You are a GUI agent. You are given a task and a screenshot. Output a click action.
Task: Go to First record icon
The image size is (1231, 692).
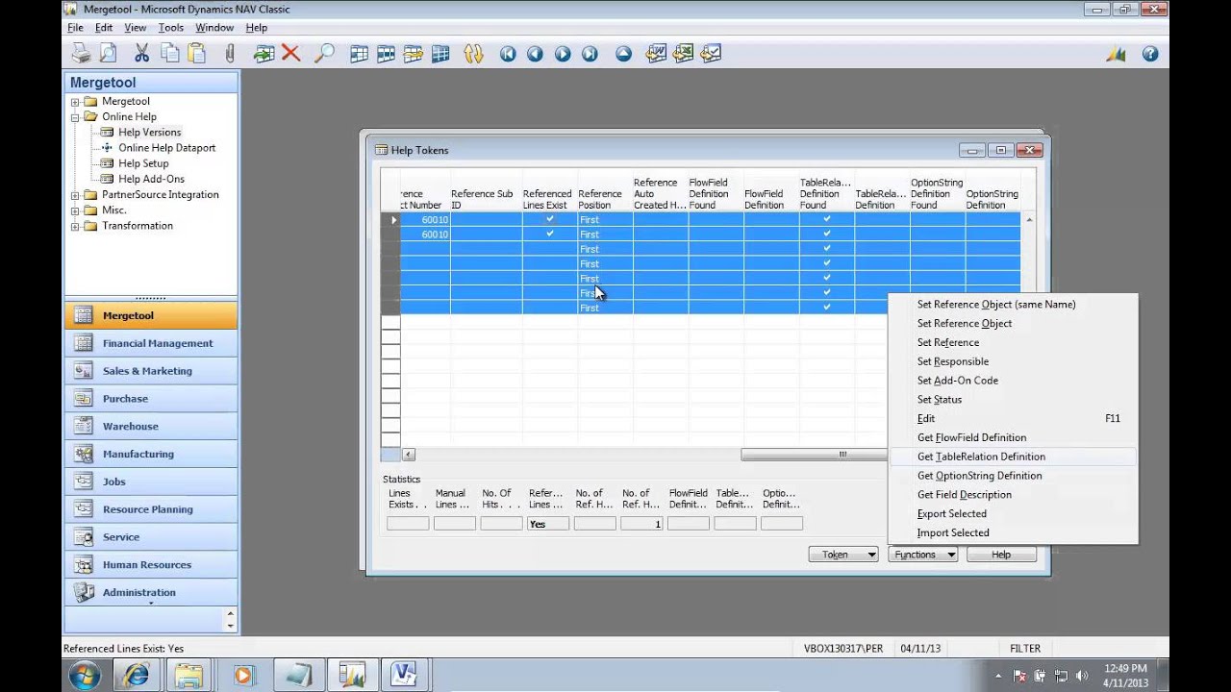(x=508, y=54)
